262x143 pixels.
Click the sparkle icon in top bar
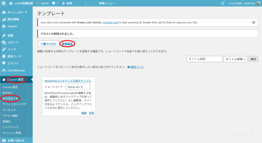223,3
